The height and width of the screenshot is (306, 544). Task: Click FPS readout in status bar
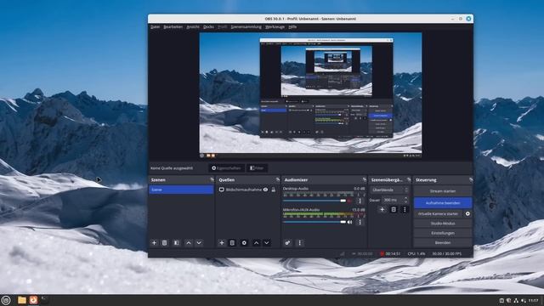coord(447,254)
